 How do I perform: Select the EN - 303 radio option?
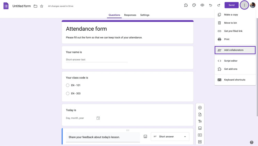[x=68, y=93]
